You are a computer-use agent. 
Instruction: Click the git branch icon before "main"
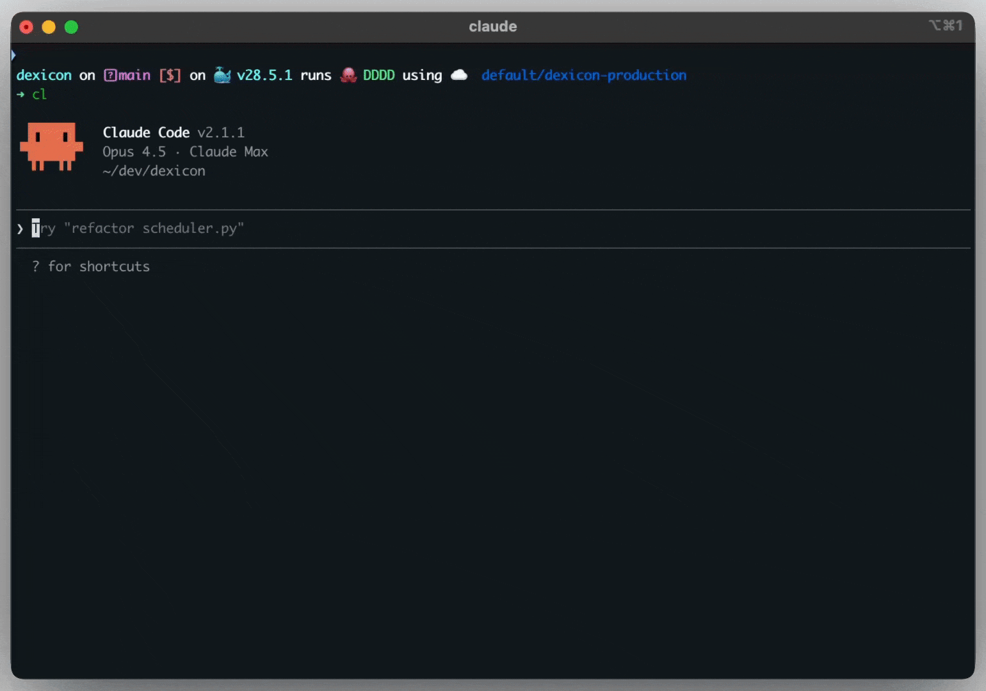pyautogui.click(x=110, y=75)
